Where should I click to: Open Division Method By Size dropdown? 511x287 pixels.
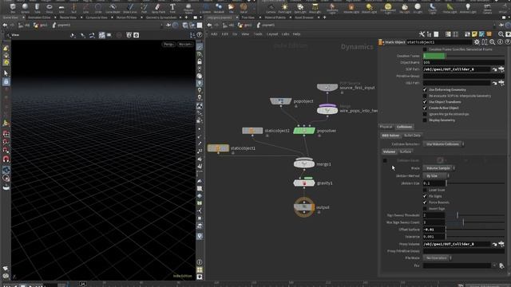436,175
